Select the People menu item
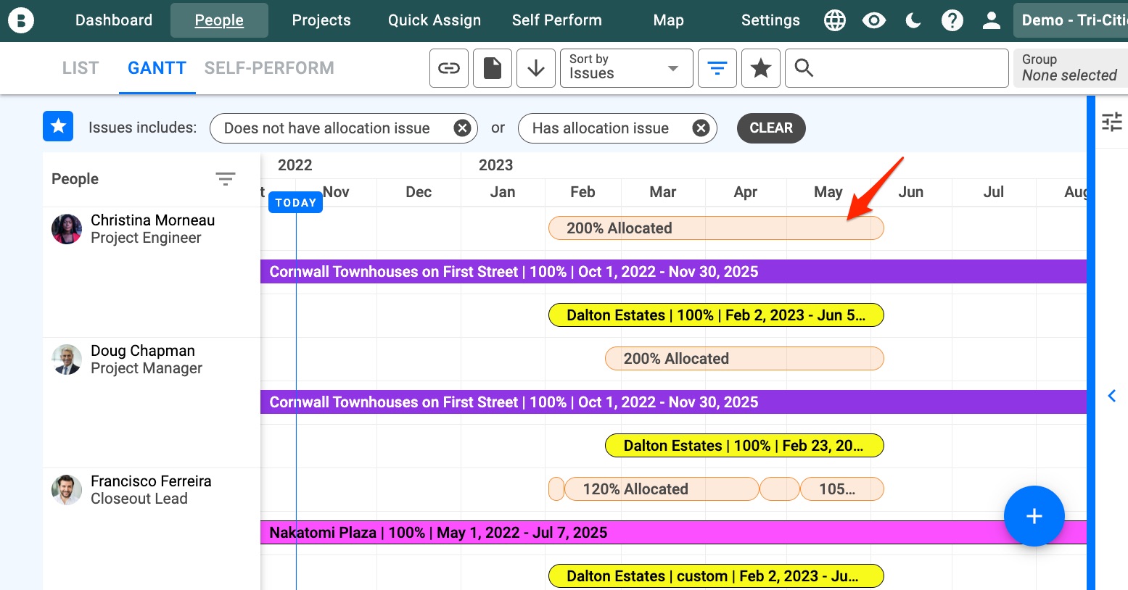This screenshot has height=590, width=1128. tap(219, 20)
